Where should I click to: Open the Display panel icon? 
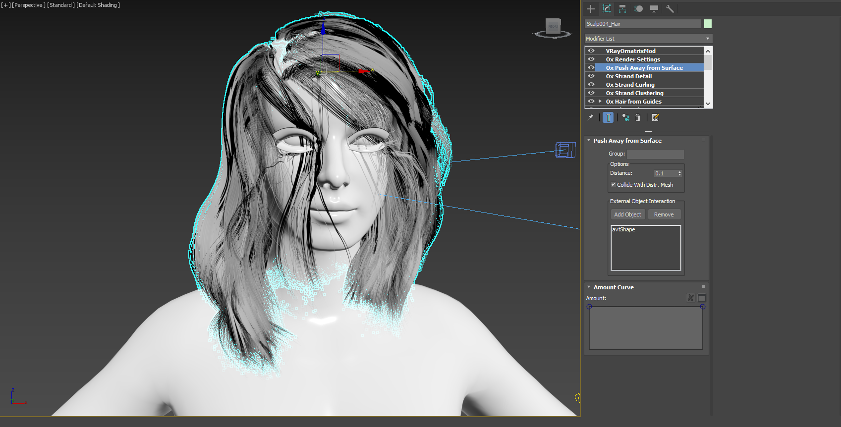(x=654, y=9)
